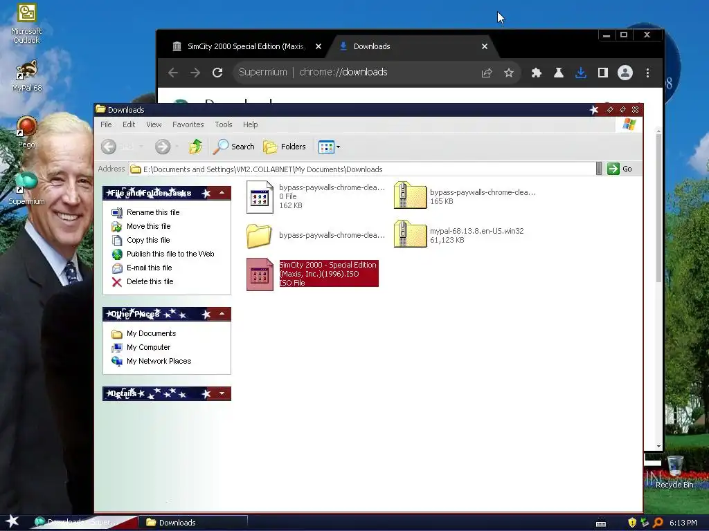709x531 pixels.
Task: Launch Supermium from the desktop
Action: click(x=27, y=189)
